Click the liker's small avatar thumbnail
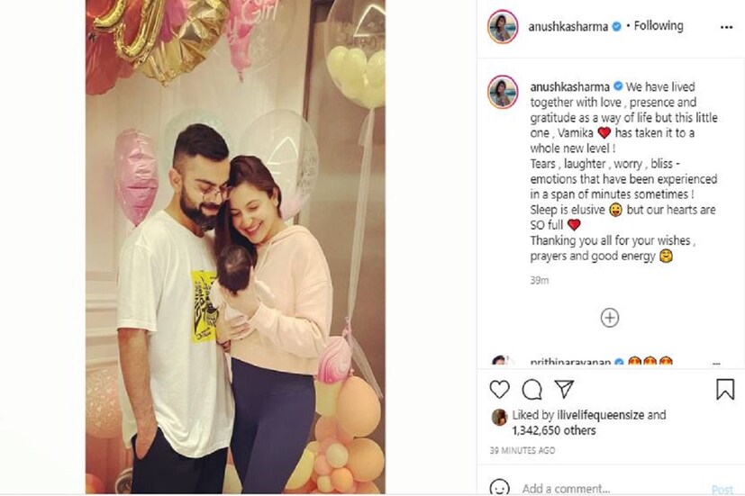745x496 pixels. pyautogui.click(x=499, y=417)
